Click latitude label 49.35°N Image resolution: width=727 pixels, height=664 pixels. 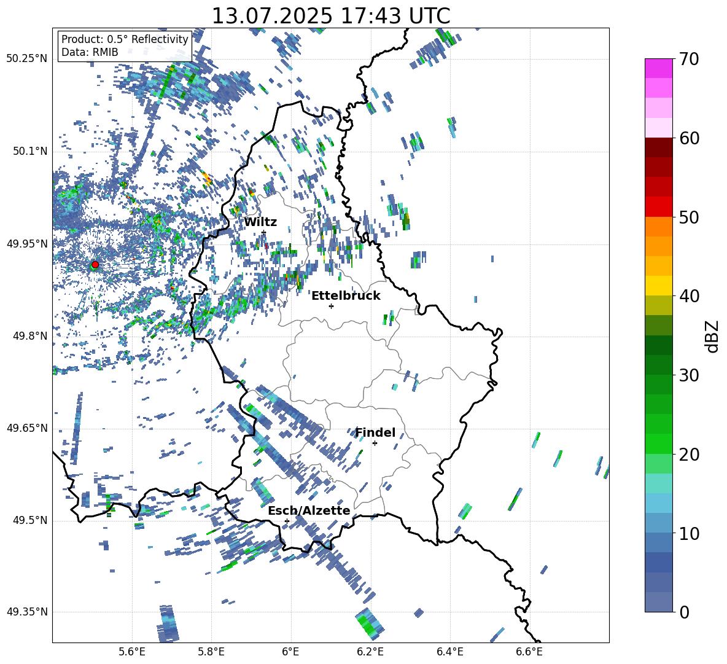pyautogui.click(x=27, y=612)
